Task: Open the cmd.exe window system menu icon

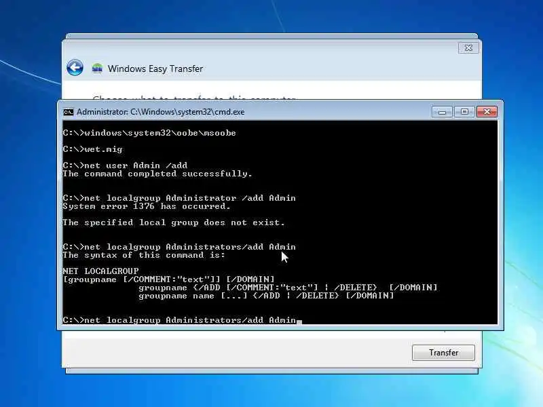Action: coord(69,112)
